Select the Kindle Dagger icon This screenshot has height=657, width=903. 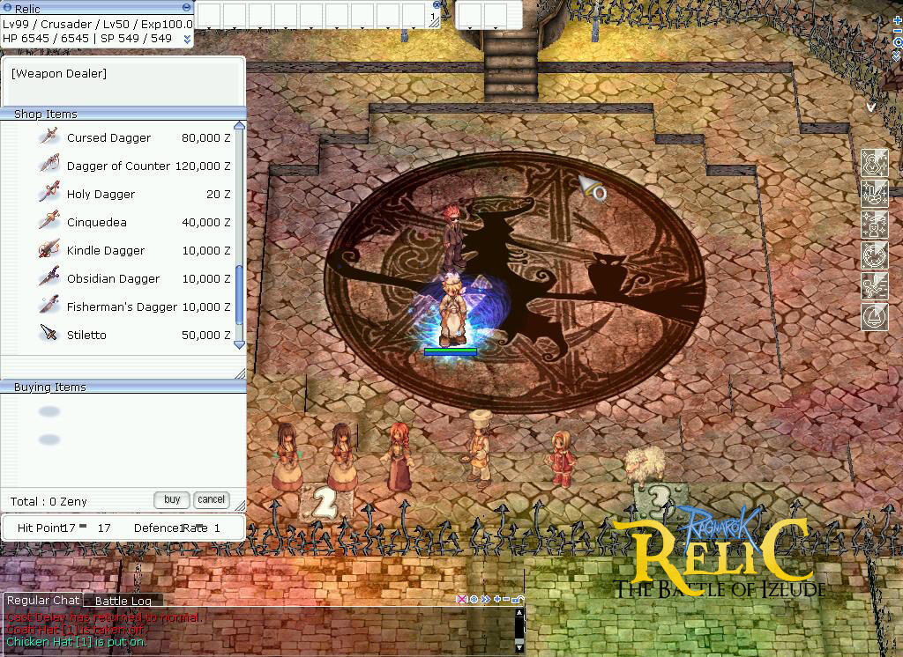[x=49, y=249]
